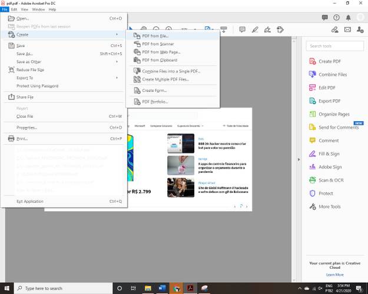Open Word from the taskbar
The image size is (368, 294).
[162, 288]
